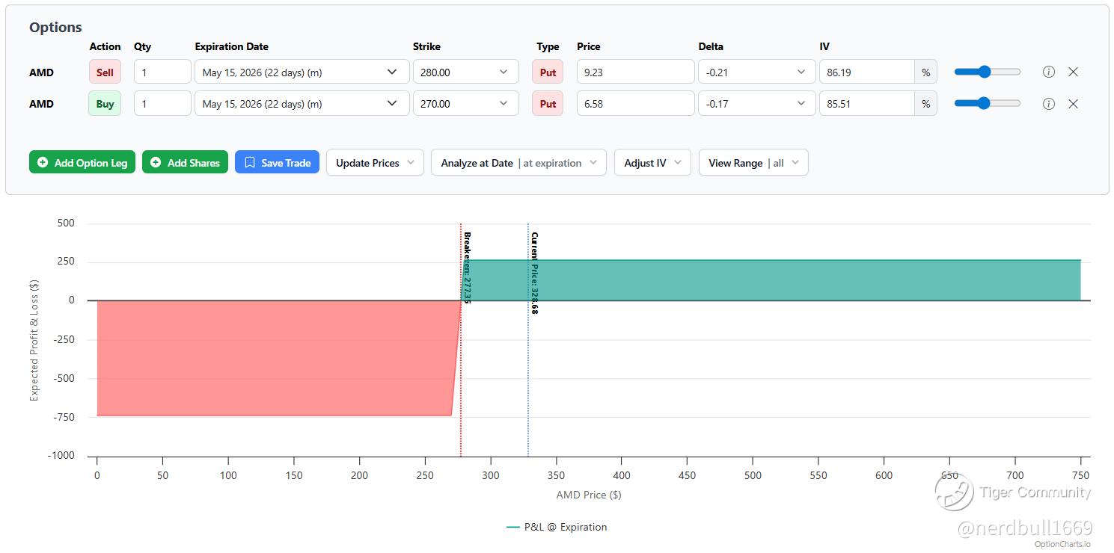1114x553 pixels.
Task: Open the Update Prices dropdown
Action: point(375,163)
